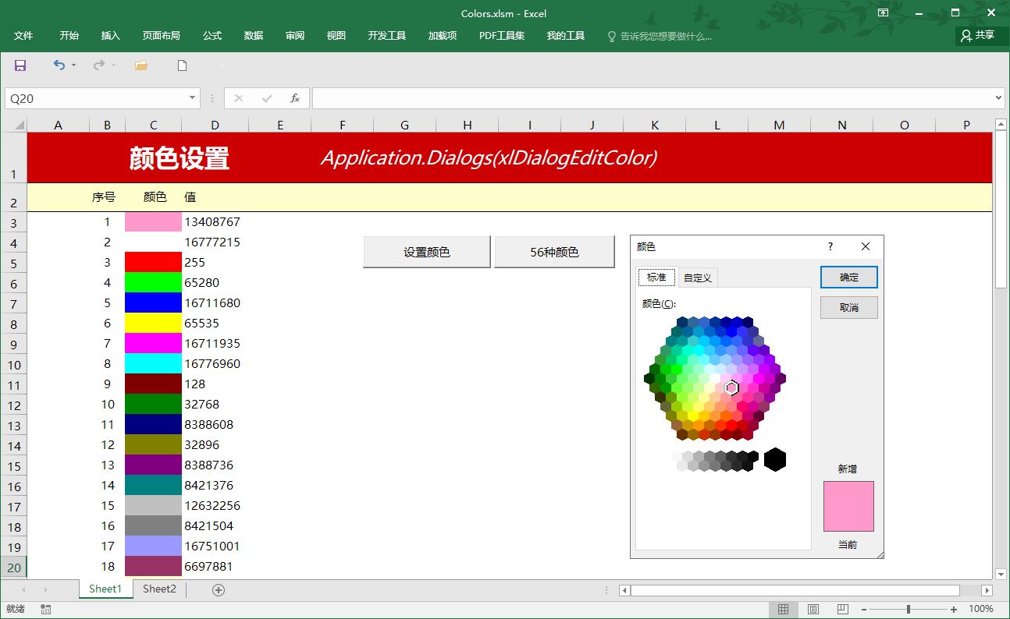Confirm color selection with 确定 button
The width and height of the screenshot is (1010, 619).
coord(848,277)
